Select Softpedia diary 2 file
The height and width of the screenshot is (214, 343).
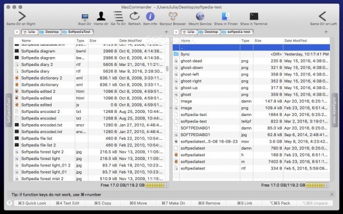click(x=90, y=64)
